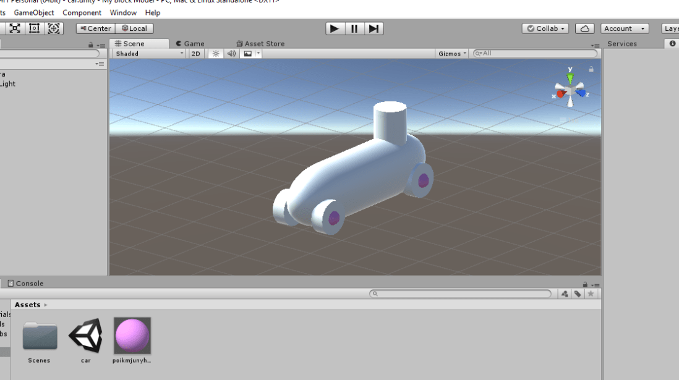Search assets by label icon
Image resolution: width=679 pixels, height=380 pixels.
pos(578,294)
